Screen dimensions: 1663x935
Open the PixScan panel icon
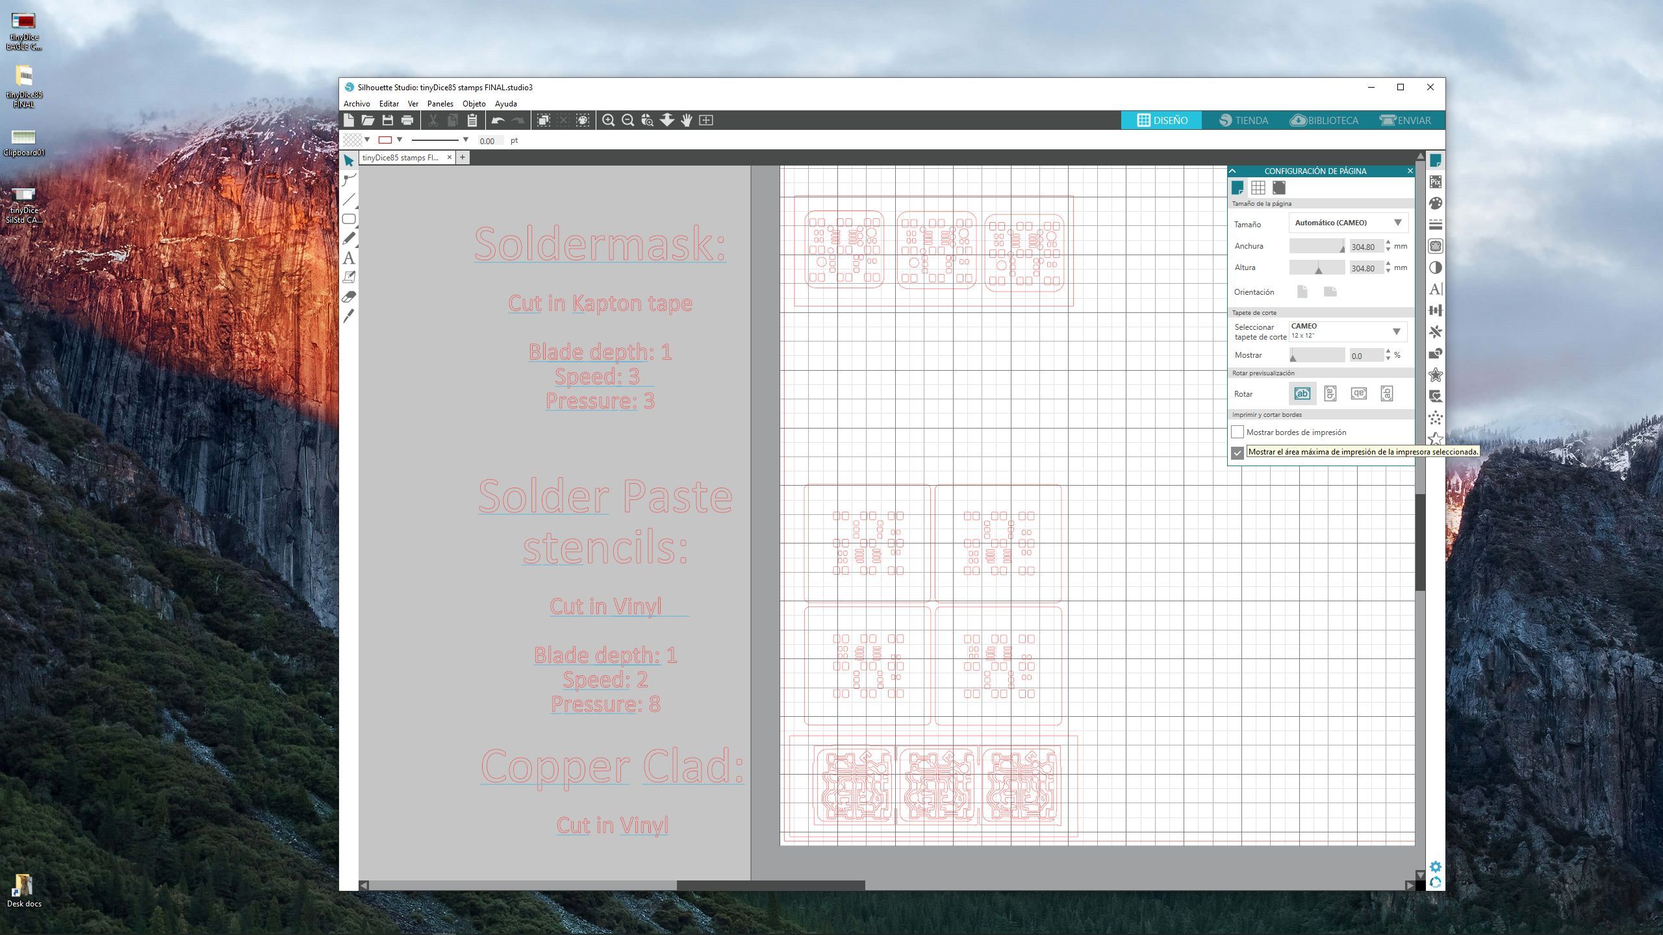[x=1436, y=183]
